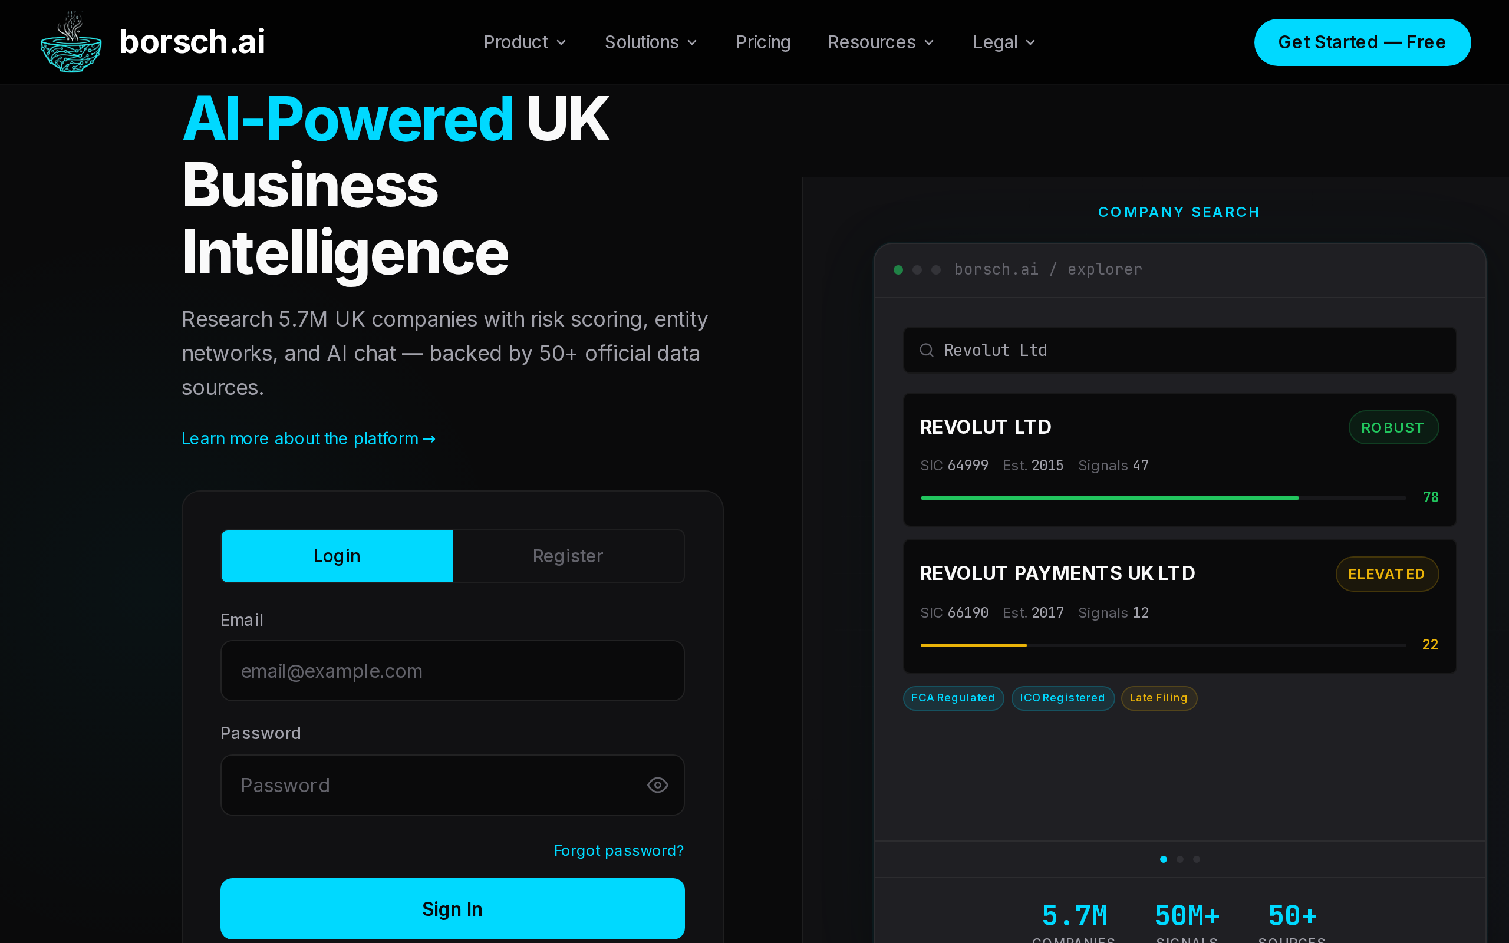Click Forgot password? link
1509x943 pixels.
click(618, 850)
